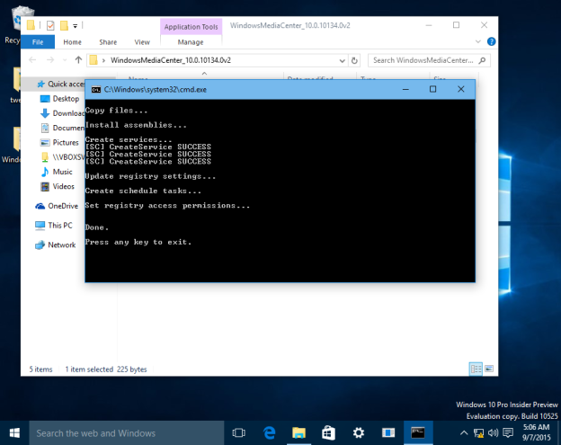Switch to the Home ribbon tab

coord(72,42)
